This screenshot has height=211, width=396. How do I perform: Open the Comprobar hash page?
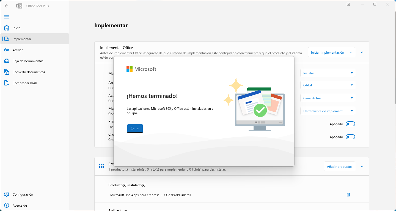[x=35, y=83]
